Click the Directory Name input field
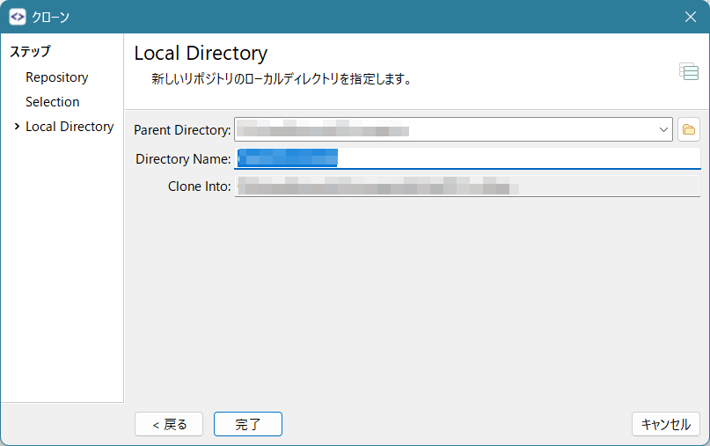Viewport: 710px width, 446px height. point(467,158)
